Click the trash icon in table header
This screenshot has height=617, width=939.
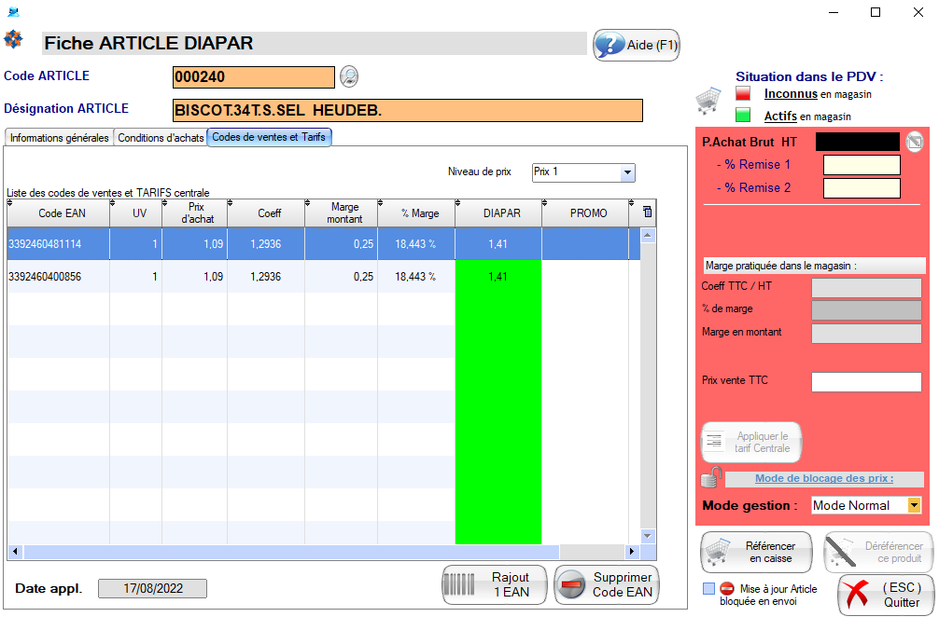point(648,213)
